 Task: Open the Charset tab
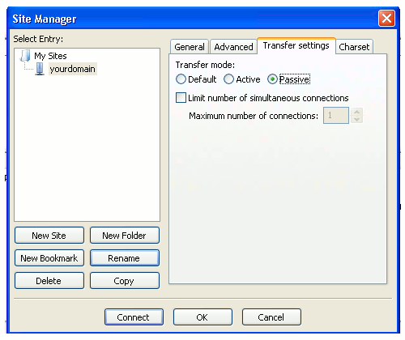pos(354,47)
